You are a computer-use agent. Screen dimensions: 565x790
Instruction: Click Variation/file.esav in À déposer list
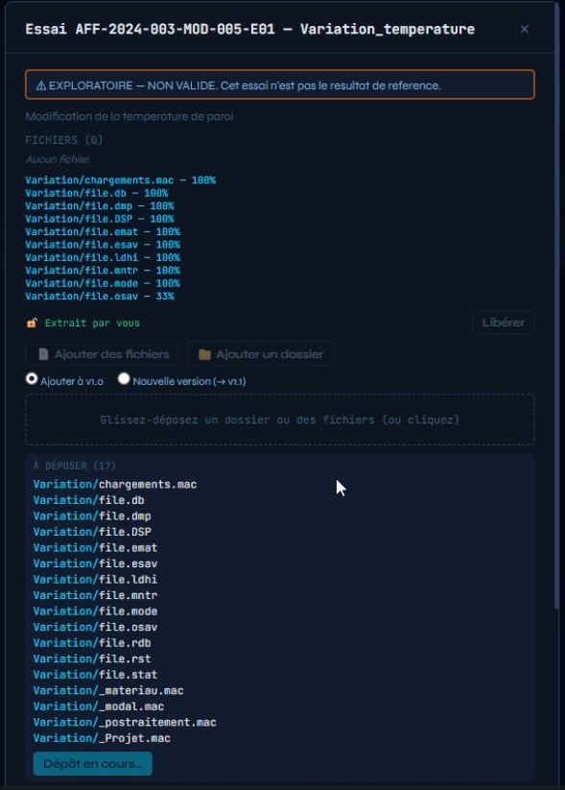96,563
